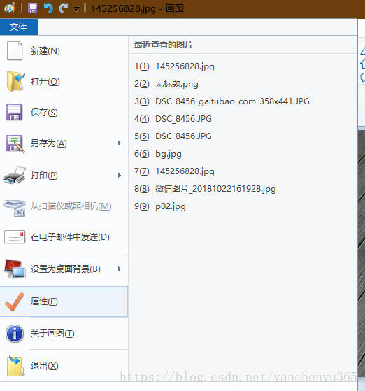Choose the 保存(S) menu label
The image size is (365, 391).
click(44, 113)
